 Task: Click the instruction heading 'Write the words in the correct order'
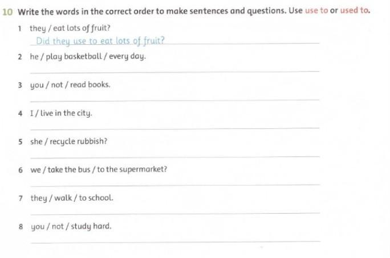(86, 11)
